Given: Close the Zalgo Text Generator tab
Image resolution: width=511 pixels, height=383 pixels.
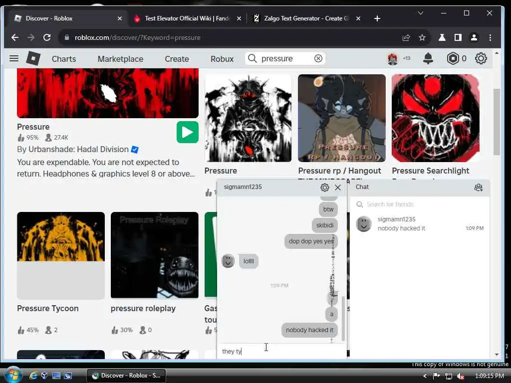Looking at the screenshot, I should (358, 18).
